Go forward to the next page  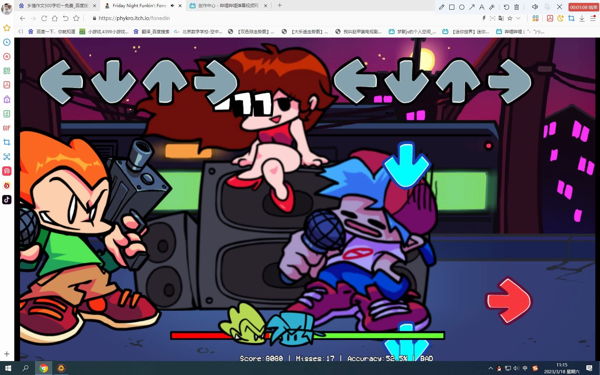point(33,18)
